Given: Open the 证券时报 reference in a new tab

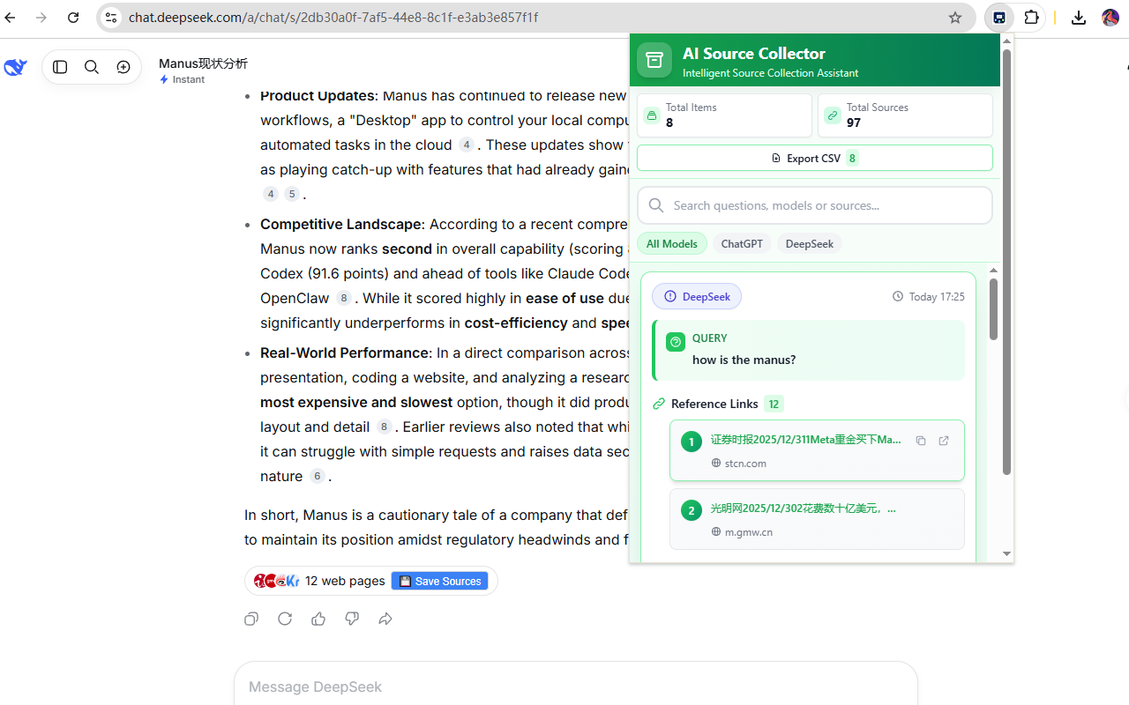Looking at the screenshot, I should pyautogui.click(x=944, y=441).
